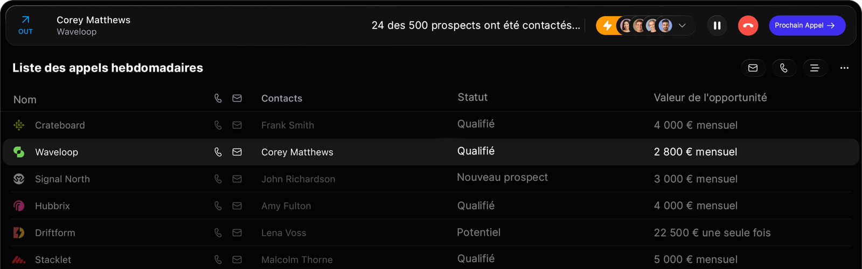The width and height of the screenshot is (862, 269).
Task: Click the Prochain Appel button
Action: [807, 25]
